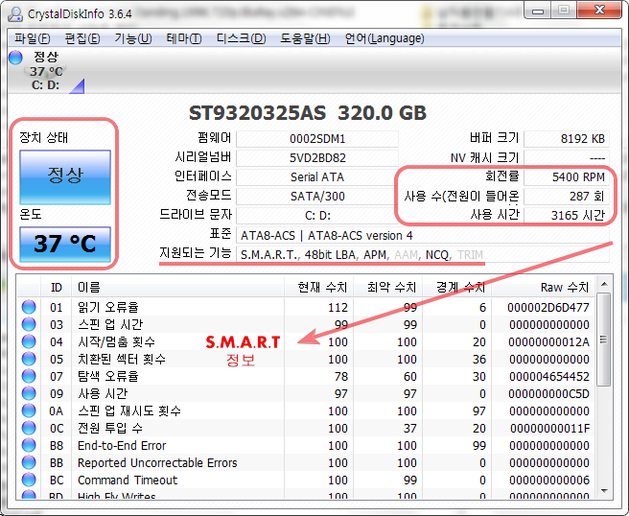The image size is (629, 516).
Task: Select row name 읽기 오류율
Action: [108, 307]
